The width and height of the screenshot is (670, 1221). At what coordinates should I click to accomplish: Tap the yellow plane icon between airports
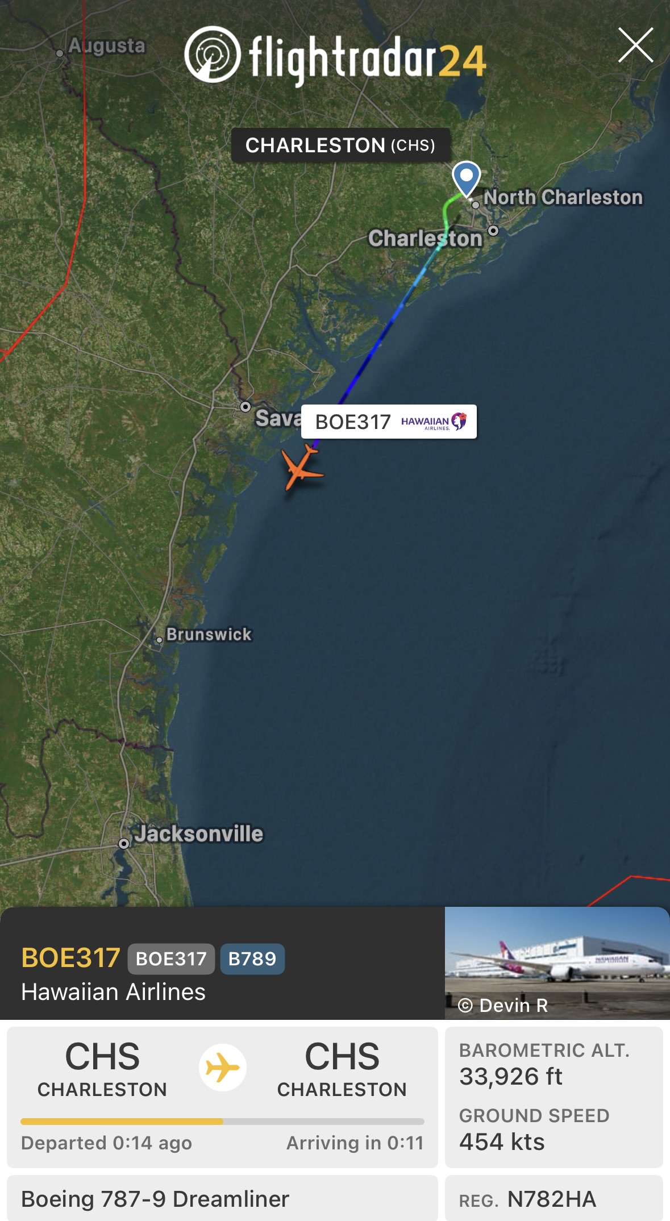[222, 1068]
